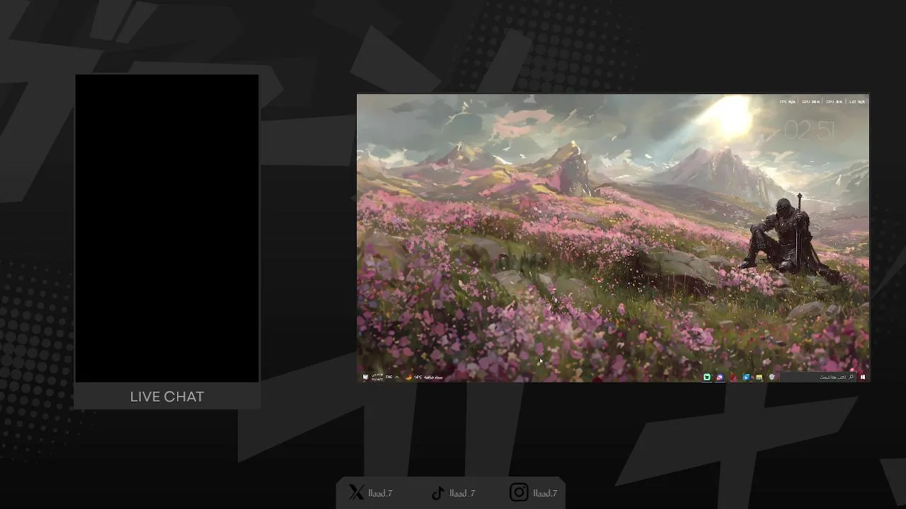Viewport: 906px width, 509px height.
Task: Click the CPU usage overlay stat
Action: click(835, 102)
